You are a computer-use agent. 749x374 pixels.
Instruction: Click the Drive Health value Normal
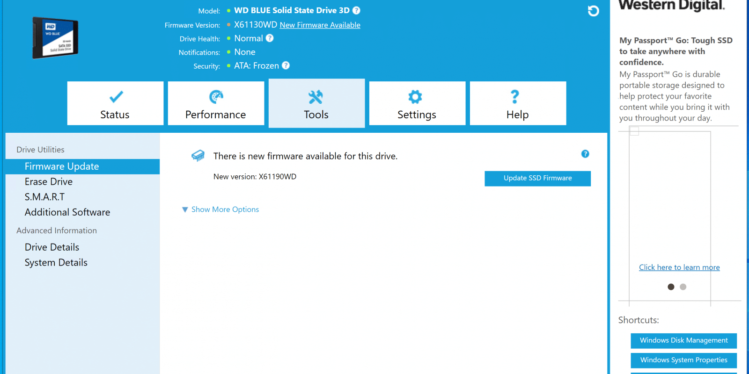coord(249,38)
